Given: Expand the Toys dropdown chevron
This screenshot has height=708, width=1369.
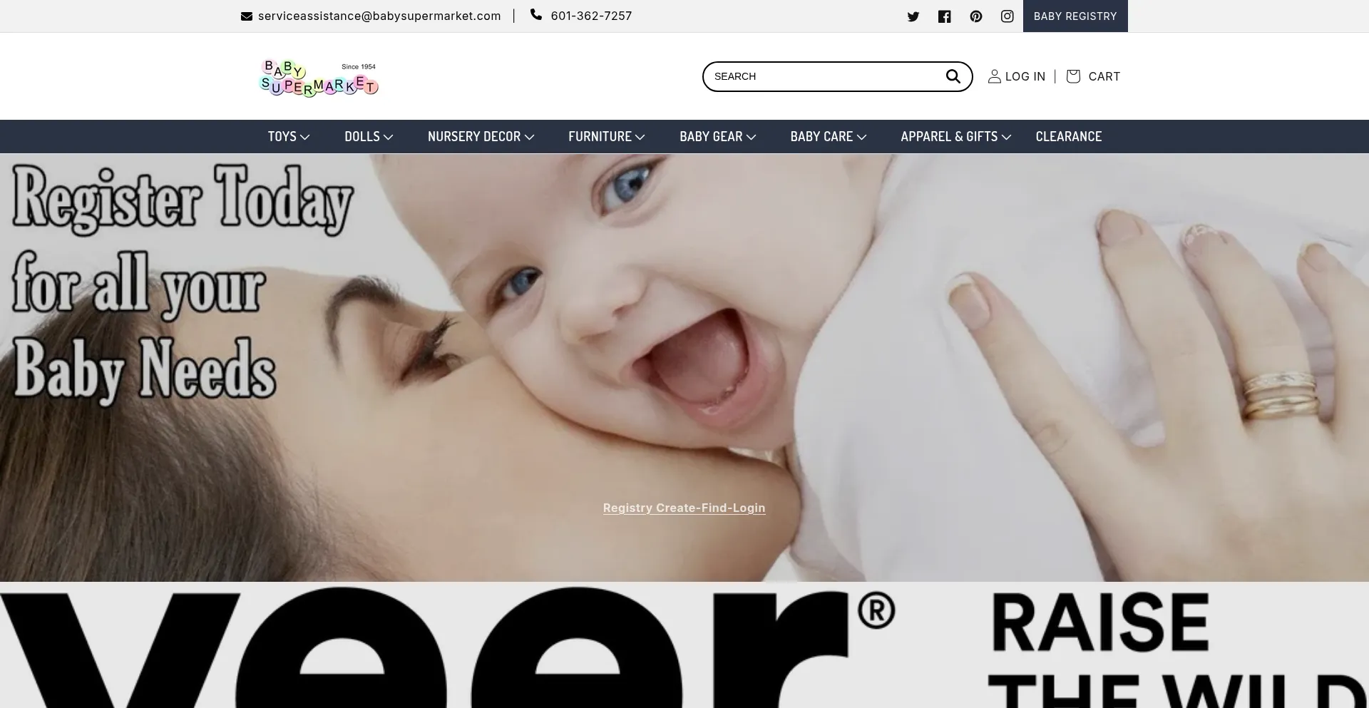Looking at the screenshot, I should (305, 137).
